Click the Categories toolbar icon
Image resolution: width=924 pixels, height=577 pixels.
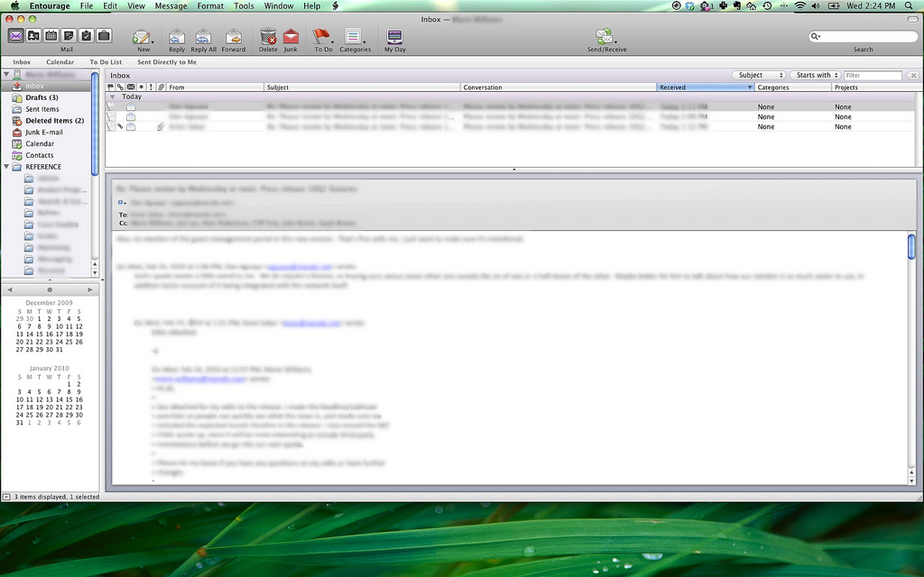click(353, 37)
